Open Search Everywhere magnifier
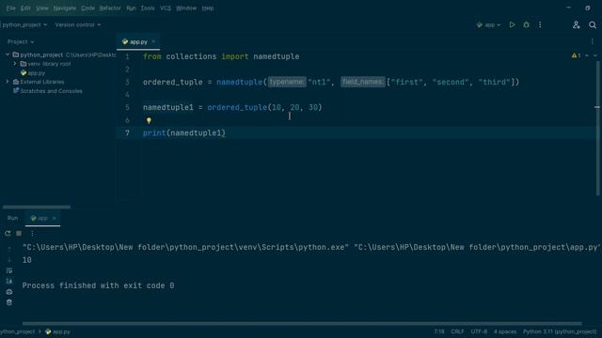Image resolution: width=602 pixels, height=338 pixels. (x=593, y=24)
